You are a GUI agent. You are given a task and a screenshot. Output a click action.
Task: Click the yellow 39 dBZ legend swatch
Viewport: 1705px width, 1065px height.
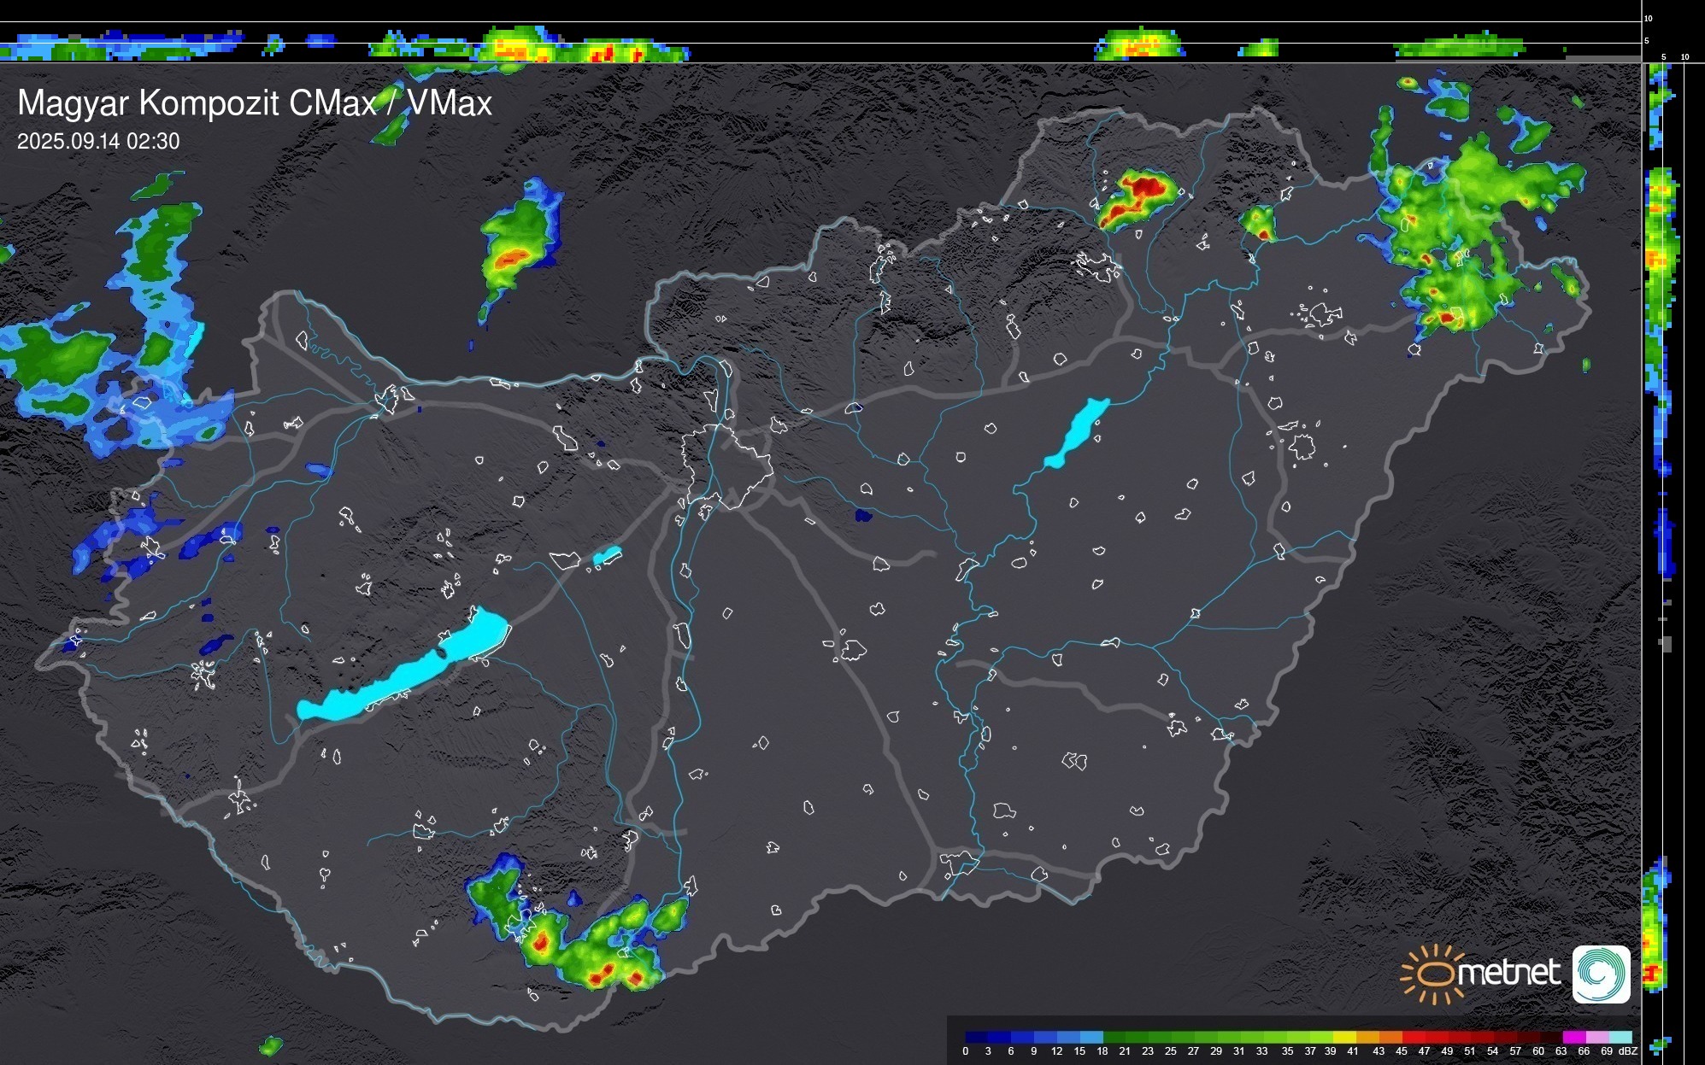tap(1343, 1037)
